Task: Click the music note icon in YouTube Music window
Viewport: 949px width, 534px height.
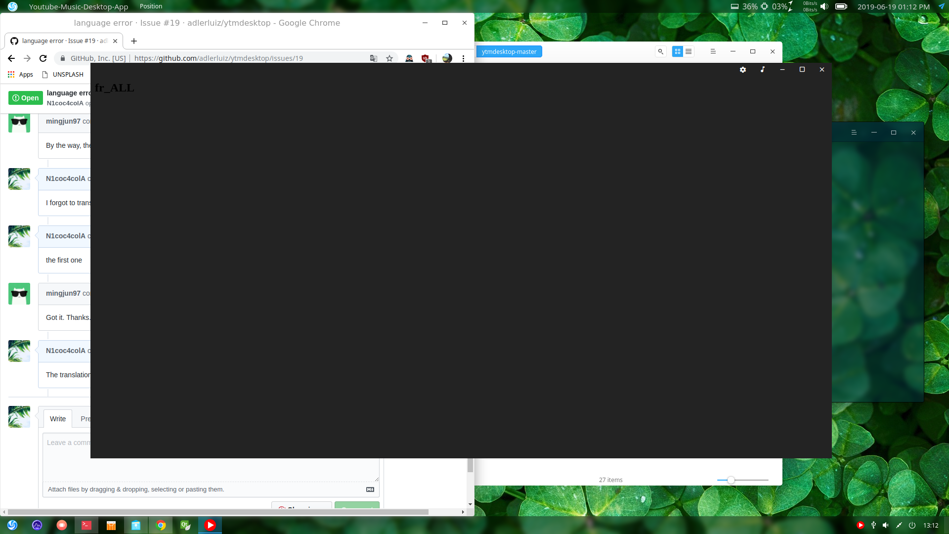Action: 763,70
